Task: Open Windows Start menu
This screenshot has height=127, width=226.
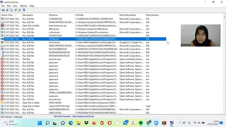Action: tap(40, 123)
